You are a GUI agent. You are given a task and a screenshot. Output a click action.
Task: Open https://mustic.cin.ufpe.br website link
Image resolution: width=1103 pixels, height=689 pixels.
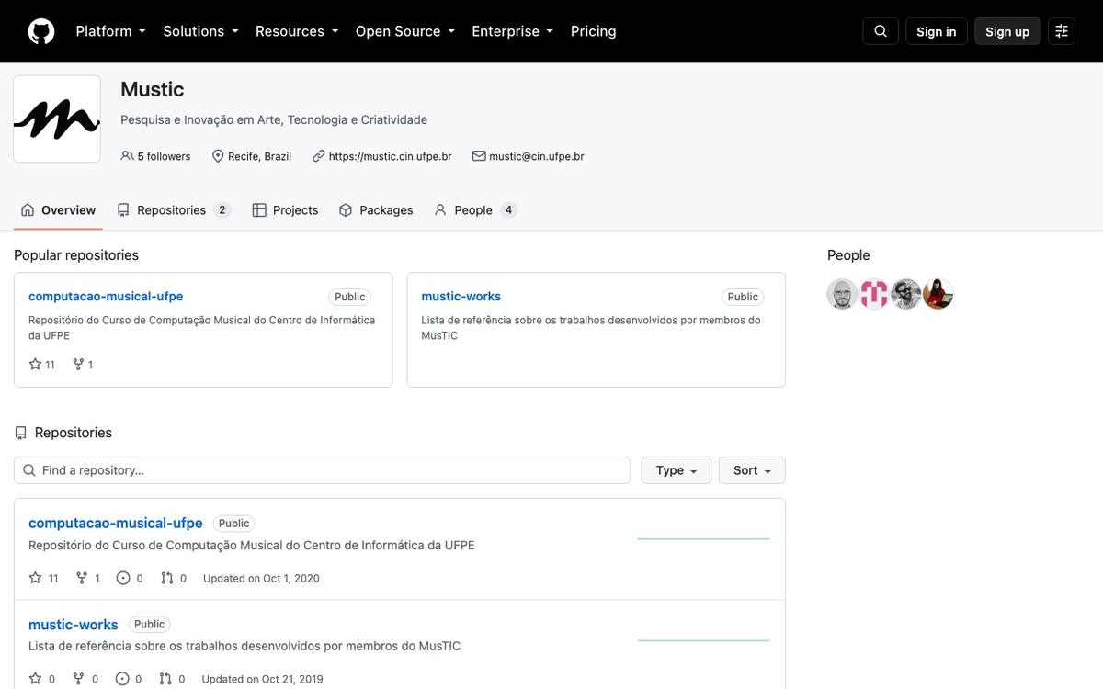390,156
